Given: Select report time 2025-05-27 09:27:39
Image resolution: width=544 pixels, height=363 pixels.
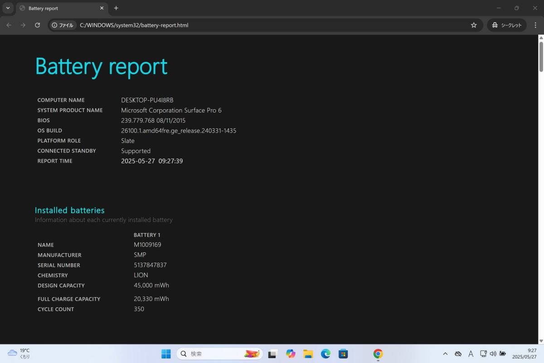Looking at the screenshot, I should pos(152,161).
